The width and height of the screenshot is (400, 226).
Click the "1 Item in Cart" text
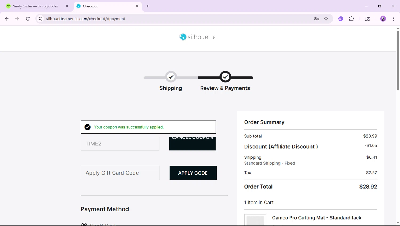(x=259, y=203)
